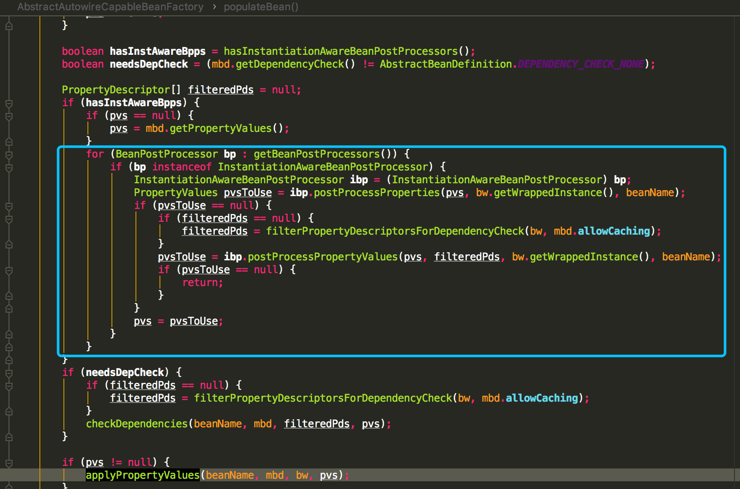Click the 'ibp' variable name in its declaration
Viewport: 740px width, 489px height.
tap(359, 180)
